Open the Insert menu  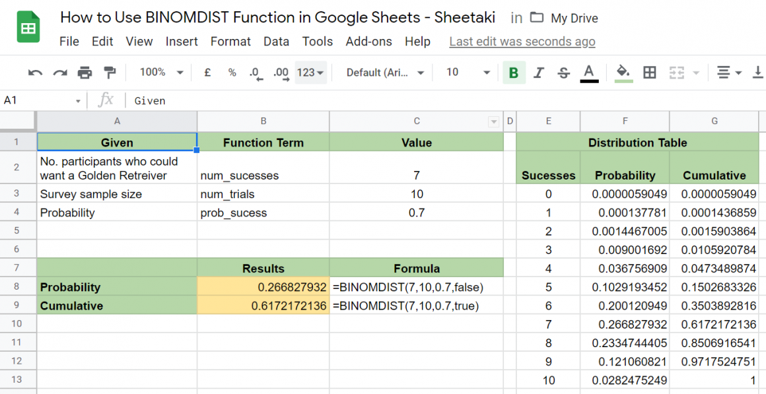(182, 41)
